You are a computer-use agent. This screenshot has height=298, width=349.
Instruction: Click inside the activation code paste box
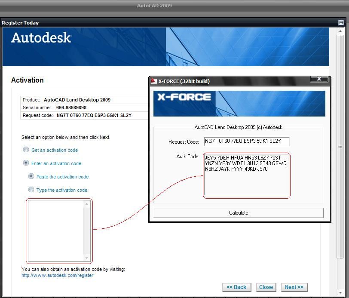tap(55, 231)
